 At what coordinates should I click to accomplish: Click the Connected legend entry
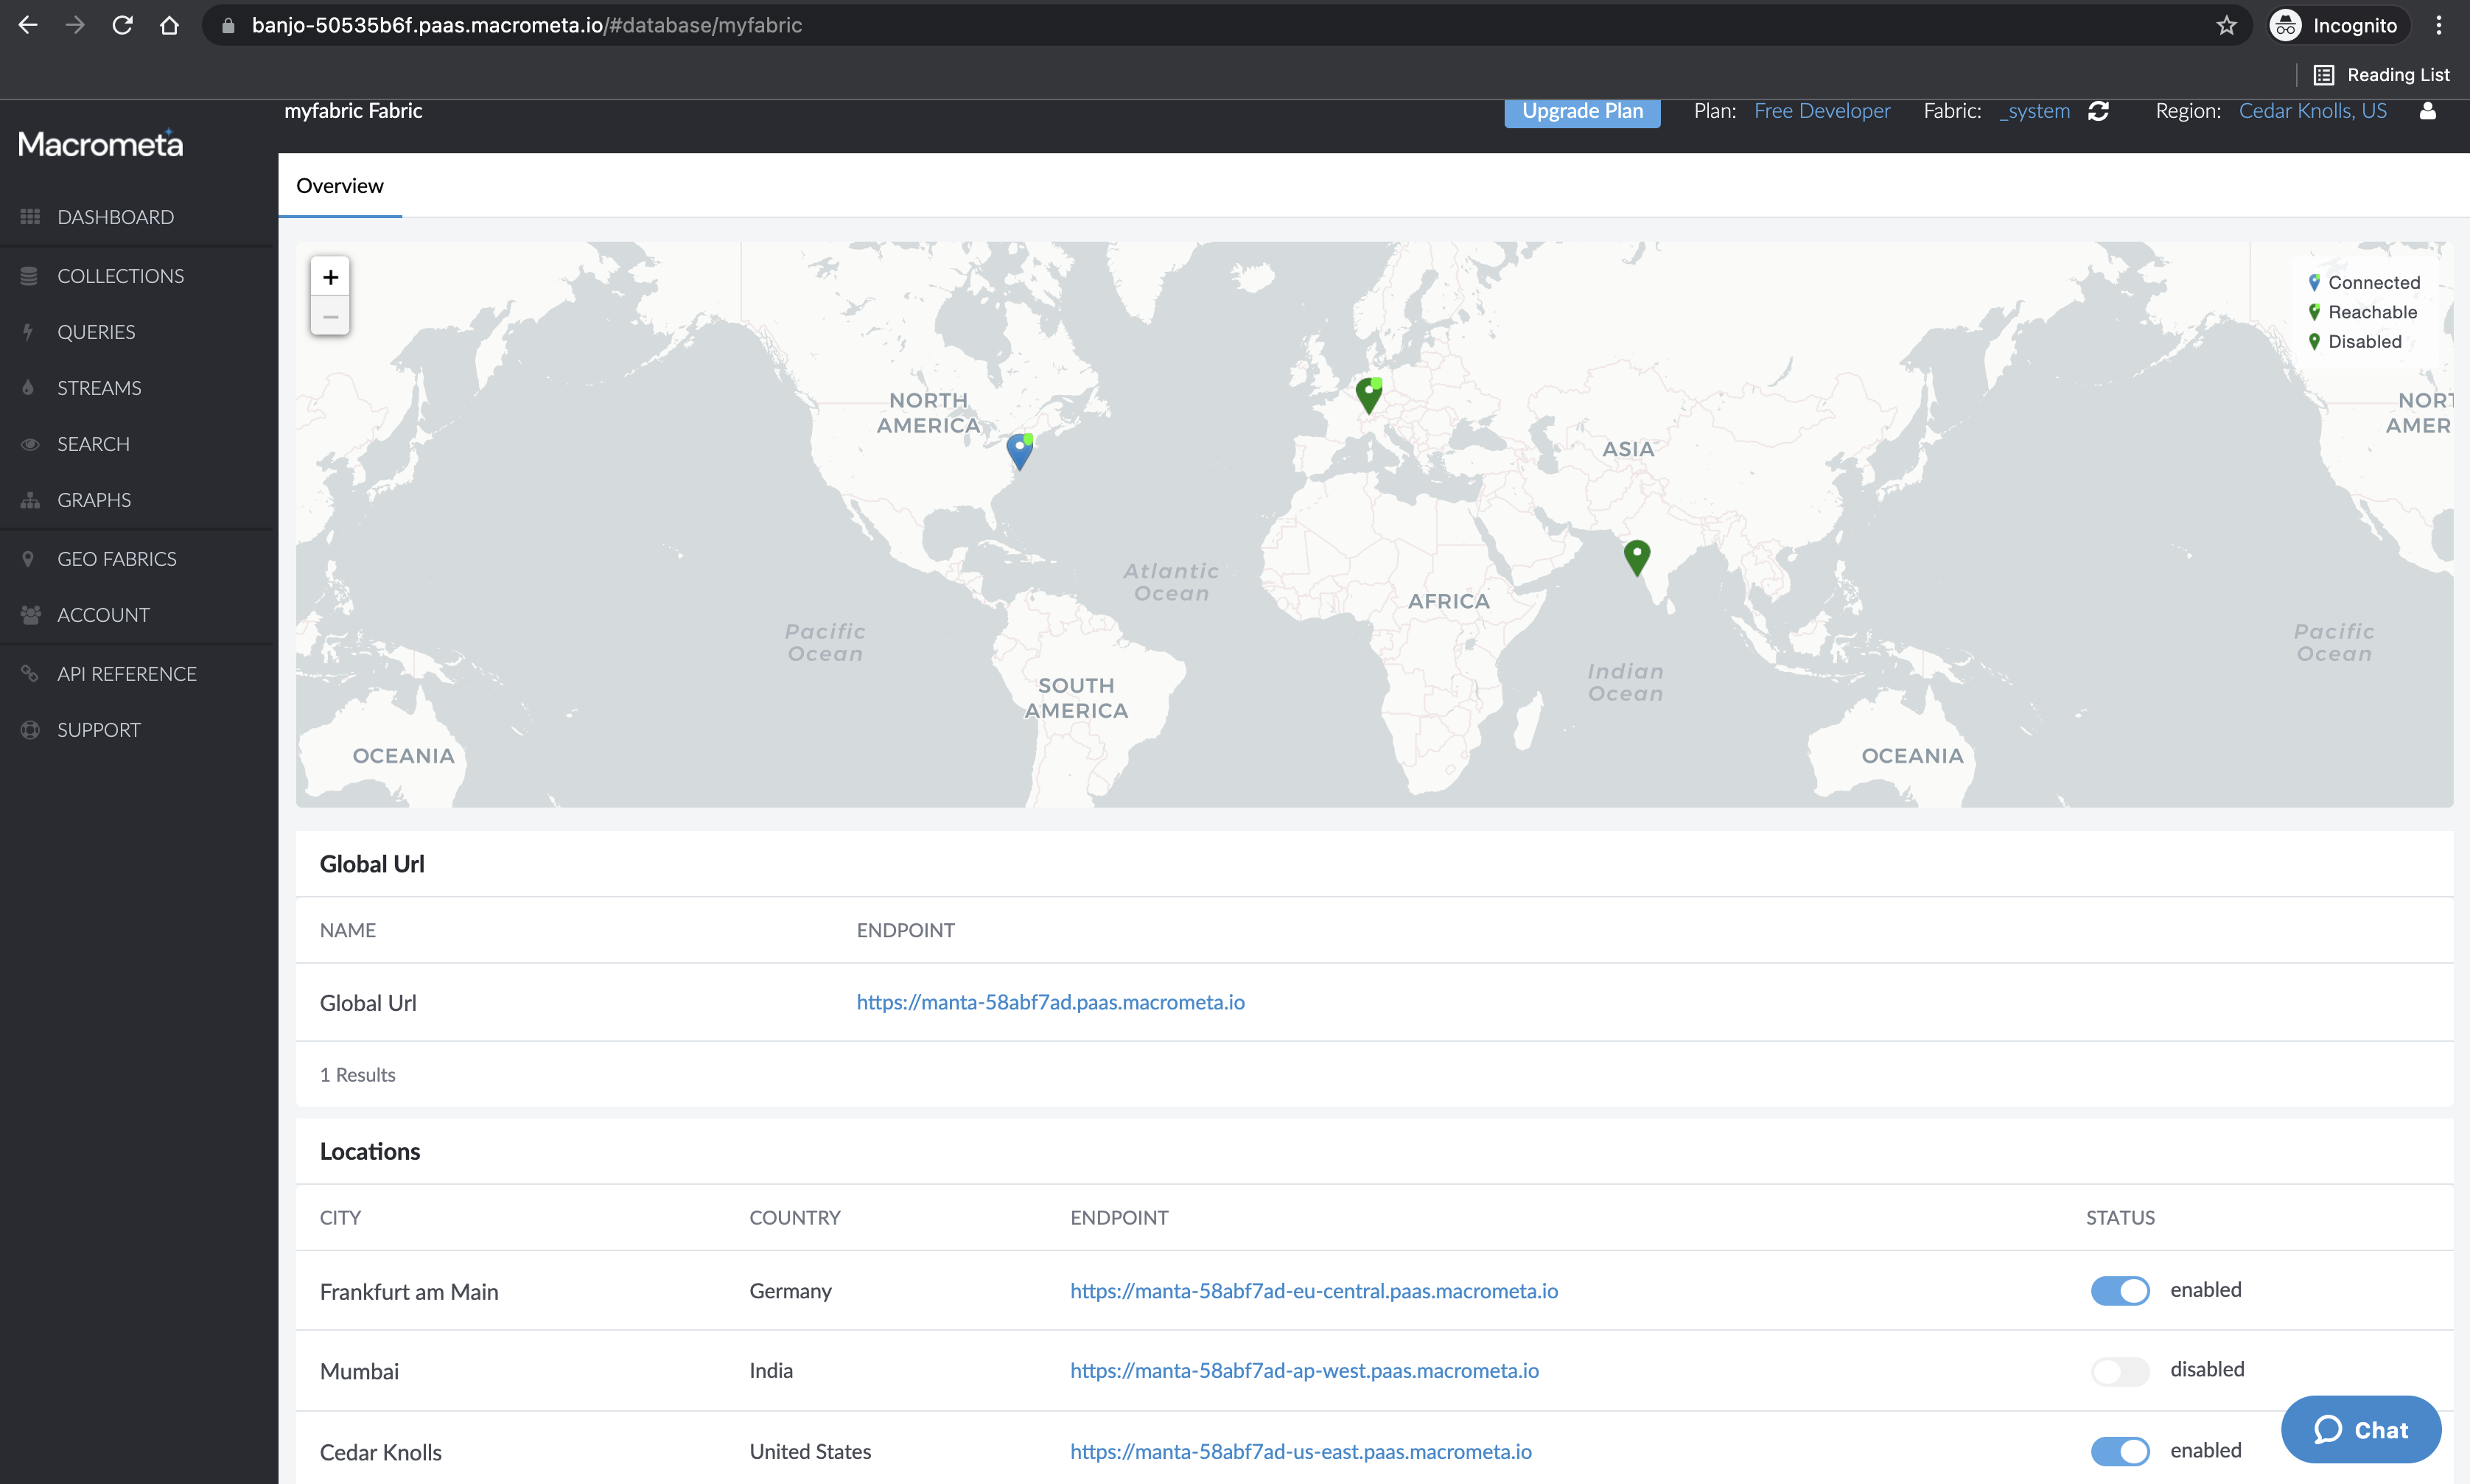coord(2364,283)
